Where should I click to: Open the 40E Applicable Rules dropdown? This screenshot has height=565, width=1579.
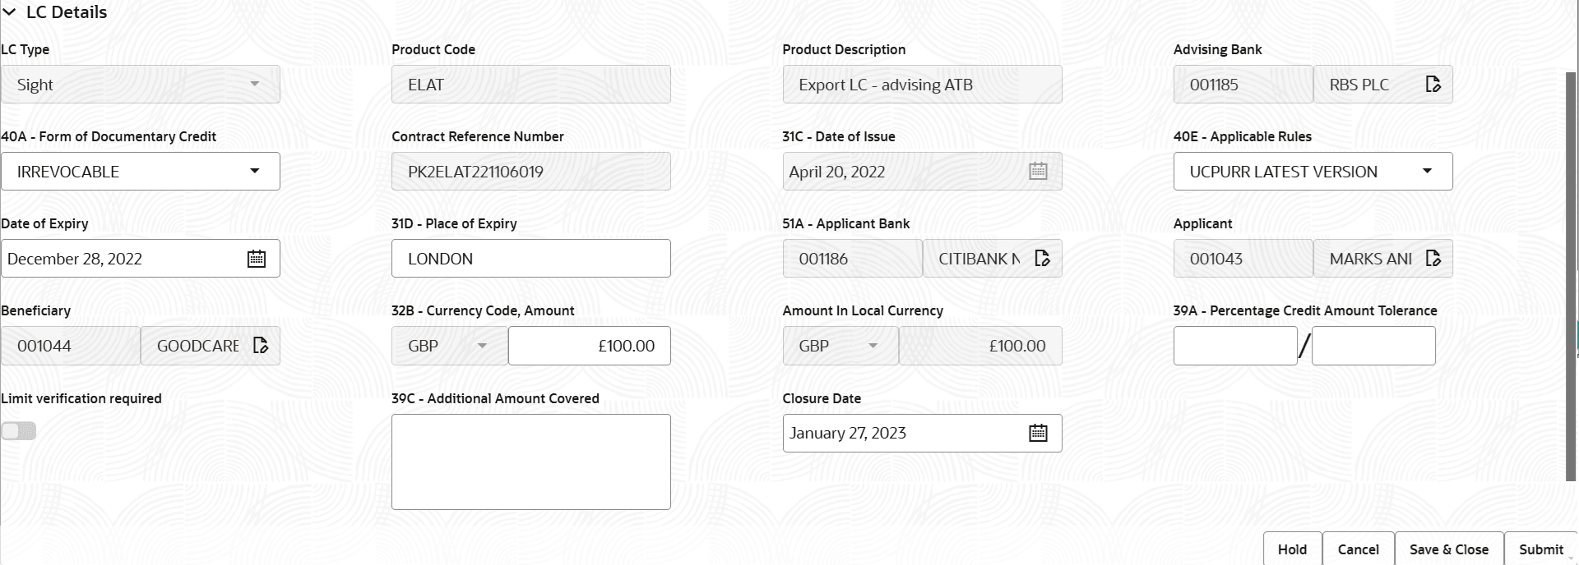[1429, 171]
